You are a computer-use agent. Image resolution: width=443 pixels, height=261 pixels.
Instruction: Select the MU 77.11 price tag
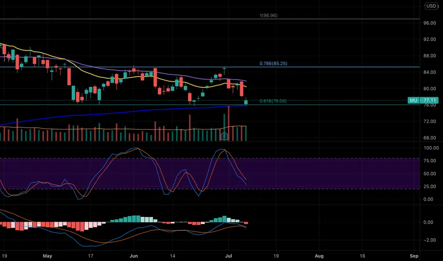pyautogui.click(x=423, y=100)
